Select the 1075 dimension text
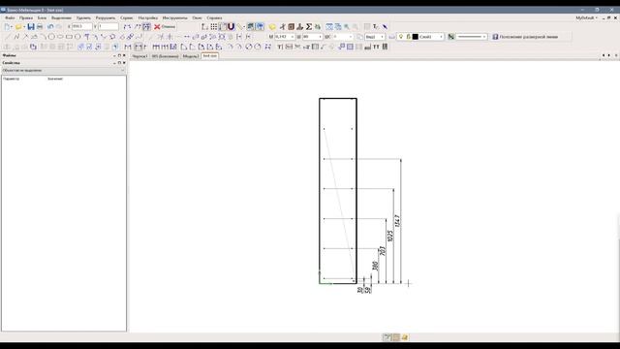 coord(390,237)
